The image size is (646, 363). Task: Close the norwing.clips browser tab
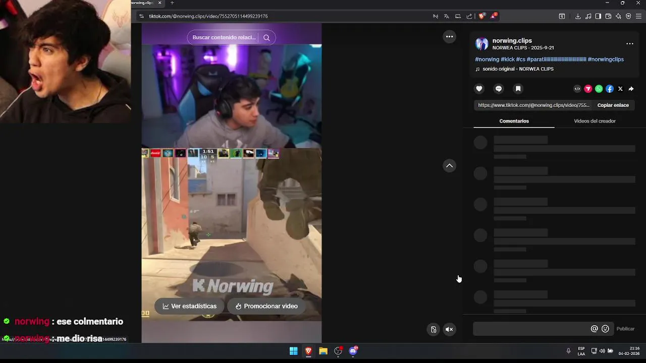(x=160, y=3)
